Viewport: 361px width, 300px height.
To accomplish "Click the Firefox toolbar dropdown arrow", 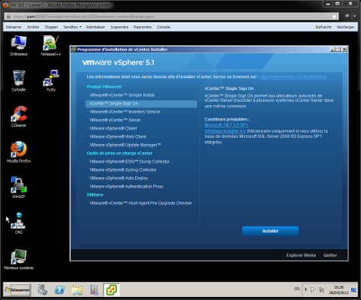I will coord(355,16).
